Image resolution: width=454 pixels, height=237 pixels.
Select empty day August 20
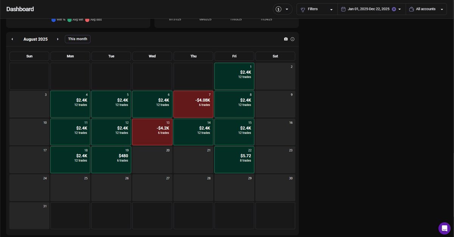pyautogui.click(x=152, y=160)
